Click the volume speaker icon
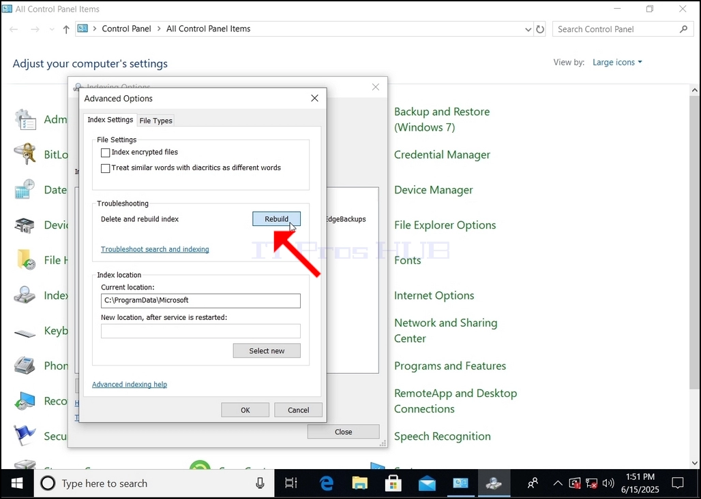 pos(608,483)
